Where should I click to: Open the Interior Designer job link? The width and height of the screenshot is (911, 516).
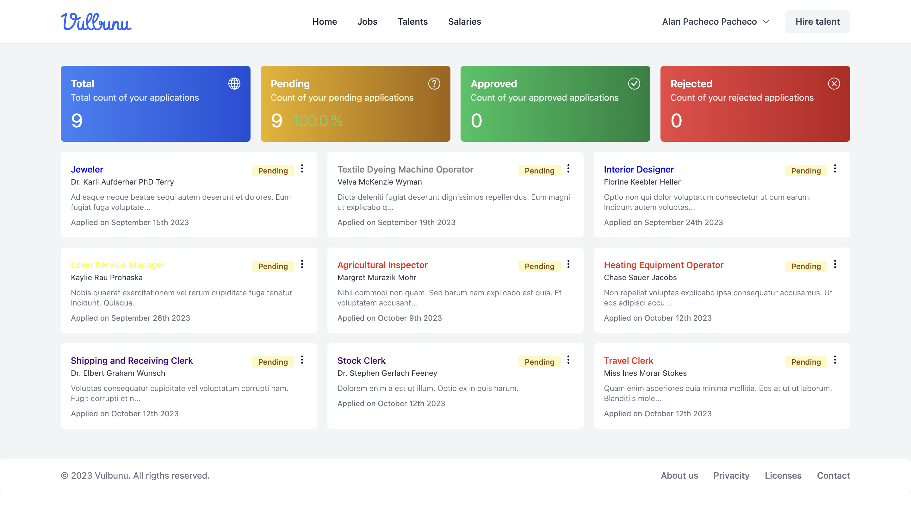tap(639, 169)
